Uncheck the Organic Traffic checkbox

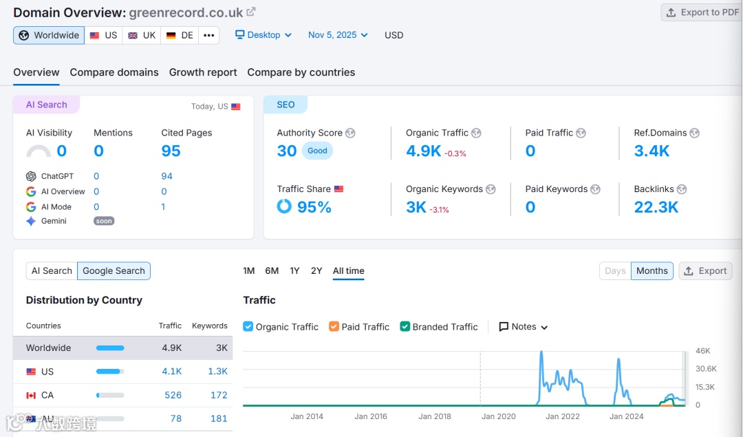click(248, 327)
